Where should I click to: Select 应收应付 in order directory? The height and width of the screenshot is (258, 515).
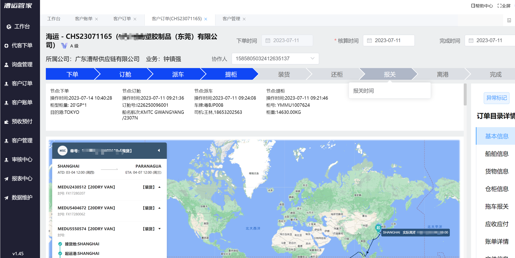(x=496, y=224)
